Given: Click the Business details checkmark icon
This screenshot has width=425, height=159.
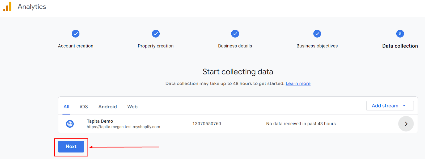Looking at the screenshot, I should (x=235, y=34).
